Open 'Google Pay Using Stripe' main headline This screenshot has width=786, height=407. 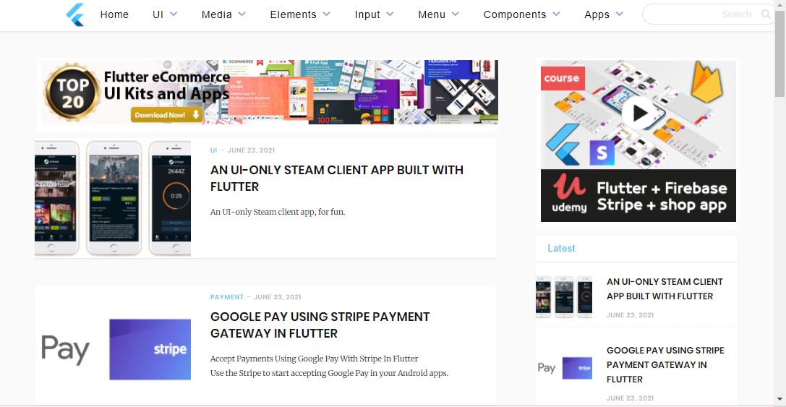320,325
